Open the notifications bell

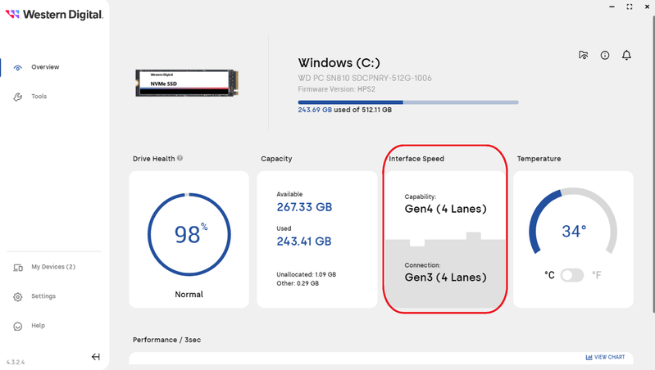pyautogui.click(x=627, y=56)
